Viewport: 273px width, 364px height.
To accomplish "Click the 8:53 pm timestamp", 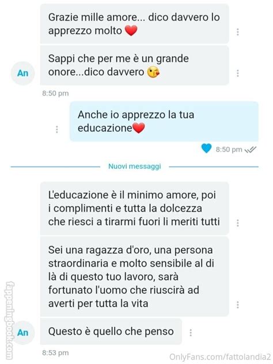I will (x=55, y=353).
